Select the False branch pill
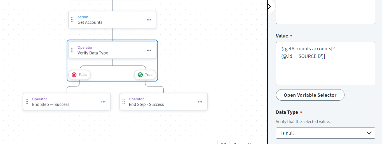Viewport: 382px width, 144px height. [x=79, y=75]
